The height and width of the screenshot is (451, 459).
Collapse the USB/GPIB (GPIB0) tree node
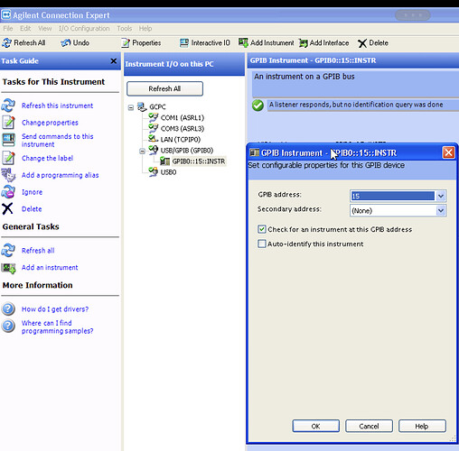[142, 151]
